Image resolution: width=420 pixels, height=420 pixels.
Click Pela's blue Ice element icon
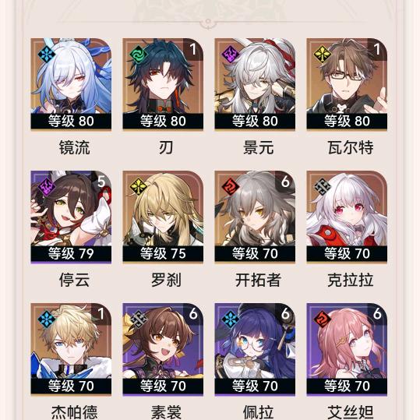point(231,319)
